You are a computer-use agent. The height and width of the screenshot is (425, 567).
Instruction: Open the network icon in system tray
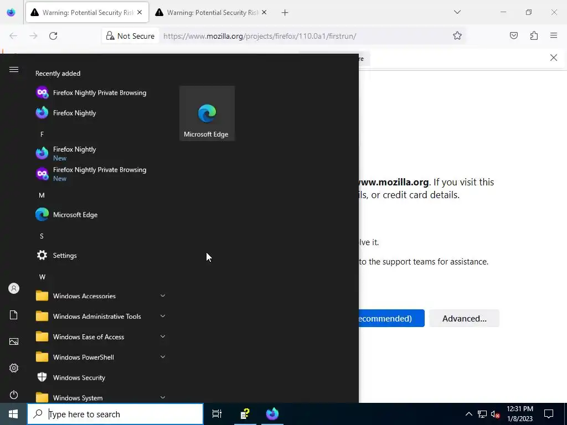[x=482, y=414]
